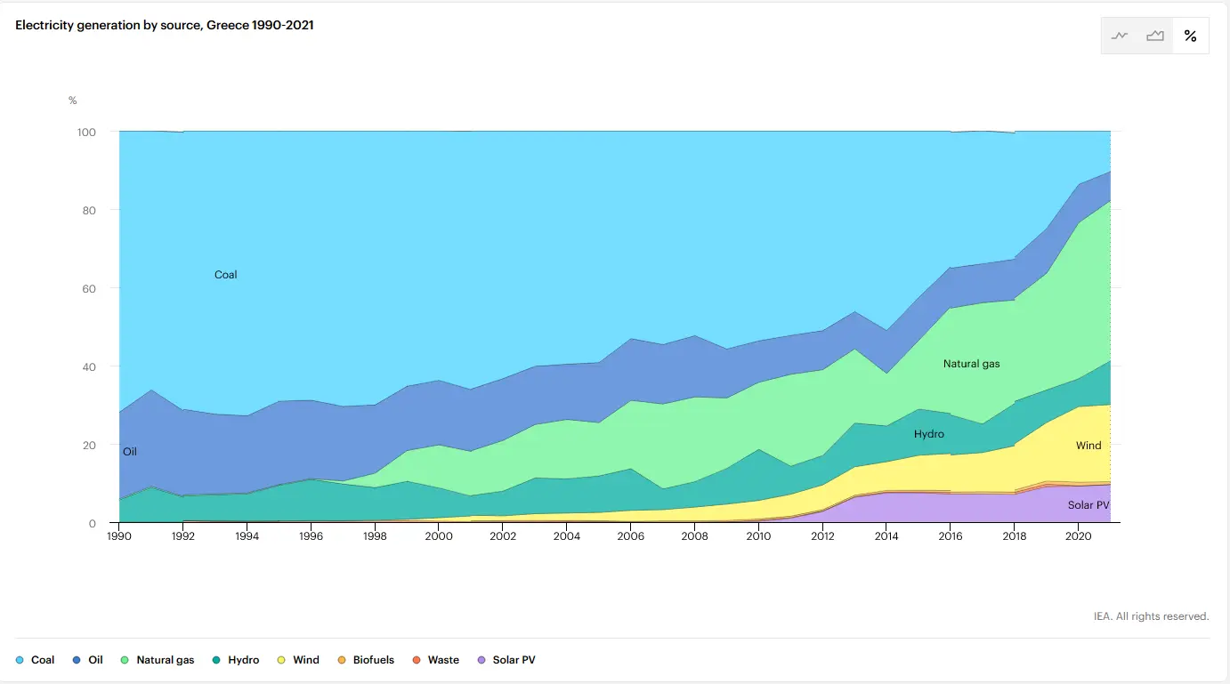Click the 2010 tick on the x-axis

[x=757, y=537]
